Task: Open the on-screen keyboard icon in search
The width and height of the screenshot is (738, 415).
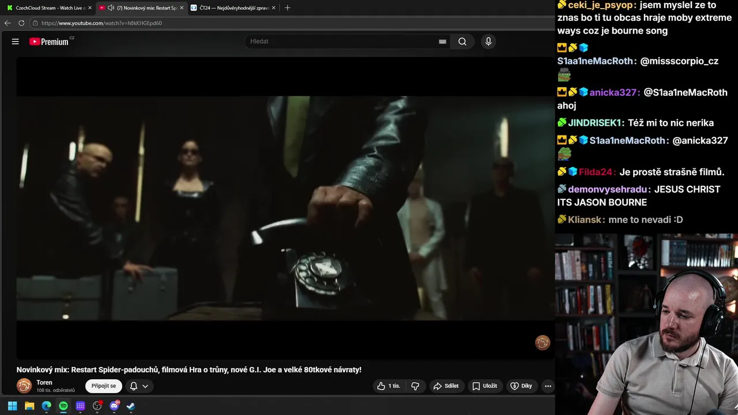Action: (442, 41)
